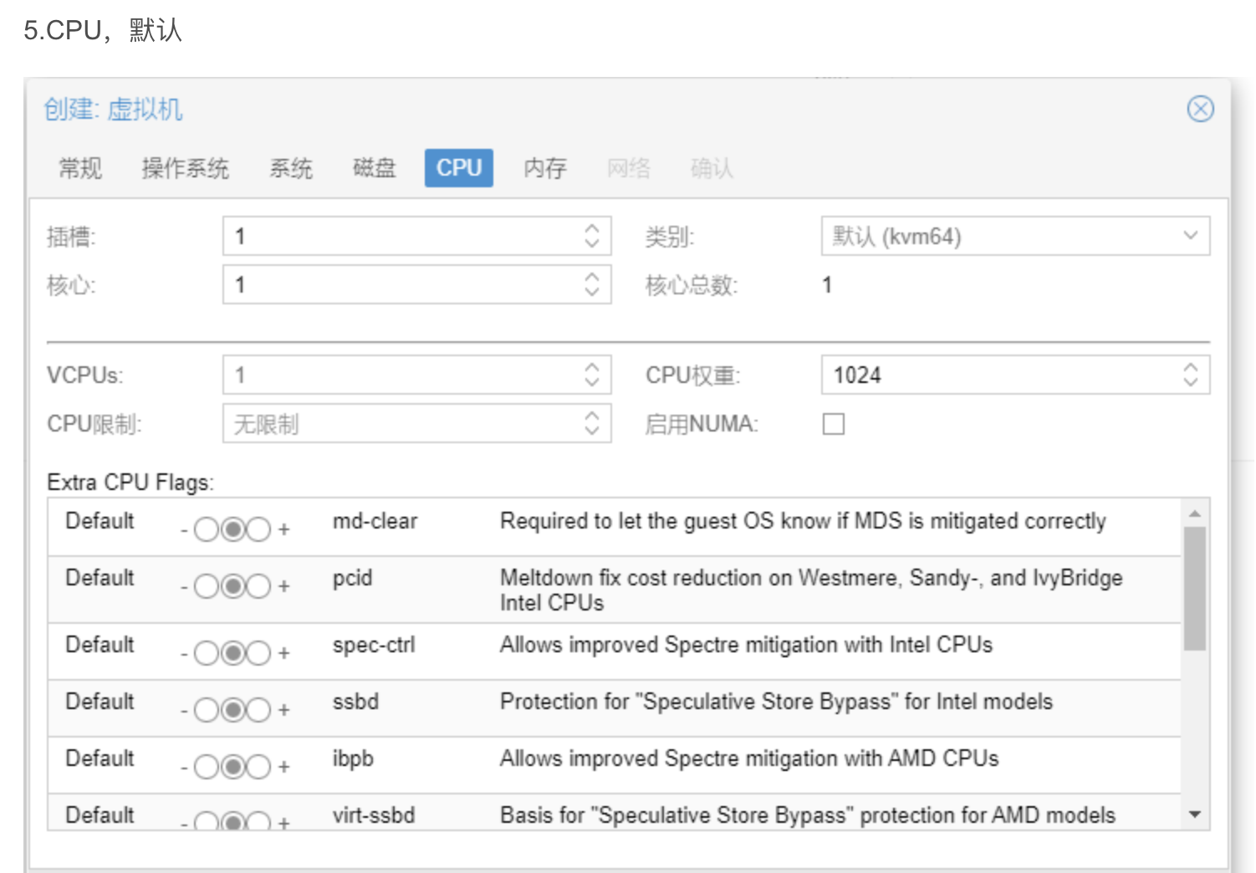Set pcid flag to off (-)
The width and height of the screenshot is (1256, 873).
[206, 586]
